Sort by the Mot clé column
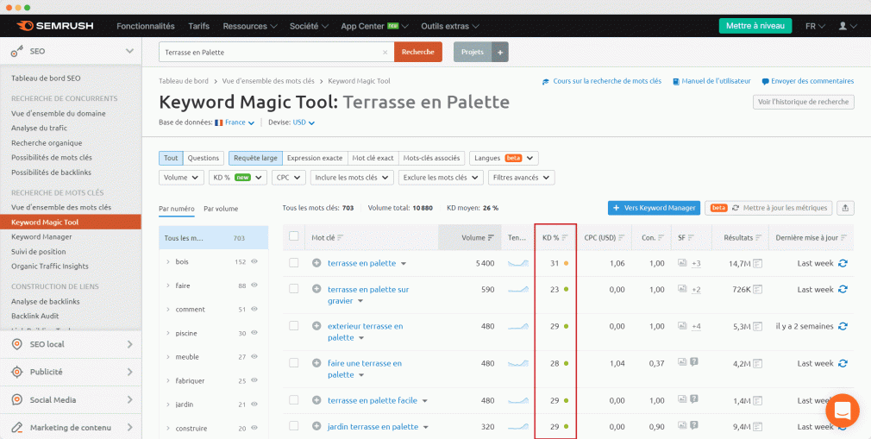871x439 pixels. 328,238
